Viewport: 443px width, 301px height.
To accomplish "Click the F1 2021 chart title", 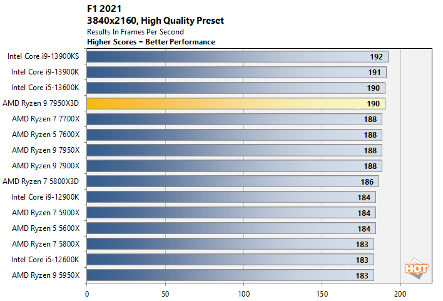I will 104,9.
